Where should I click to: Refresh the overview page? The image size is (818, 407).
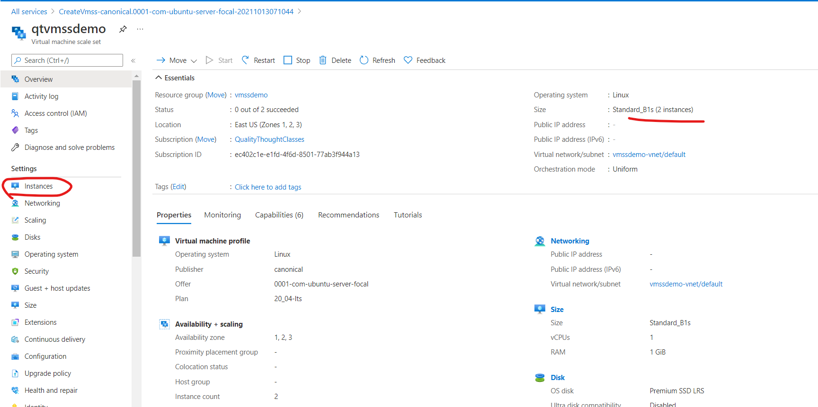(x=377, y=61)
